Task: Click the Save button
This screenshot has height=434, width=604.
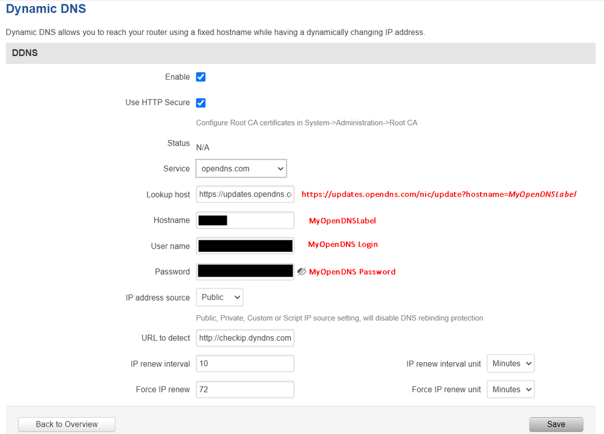Action: click(556, 424)
